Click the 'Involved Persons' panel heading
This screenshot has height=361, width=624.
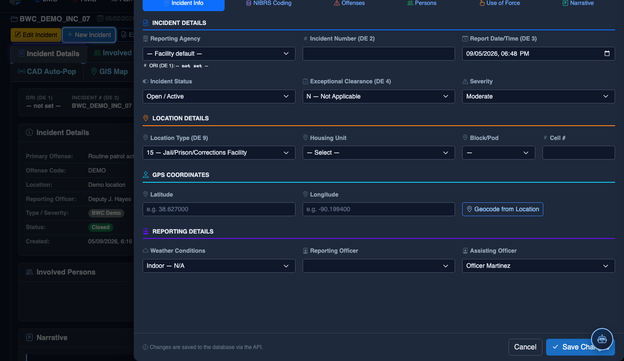point(66,272)
